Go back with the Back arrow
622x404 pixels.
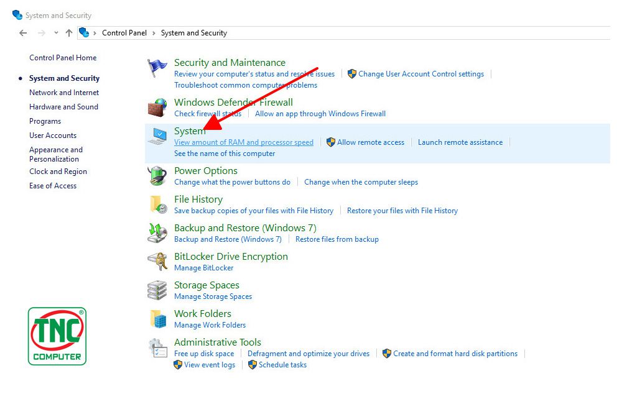pyautogui.click(x=23, y=33)
